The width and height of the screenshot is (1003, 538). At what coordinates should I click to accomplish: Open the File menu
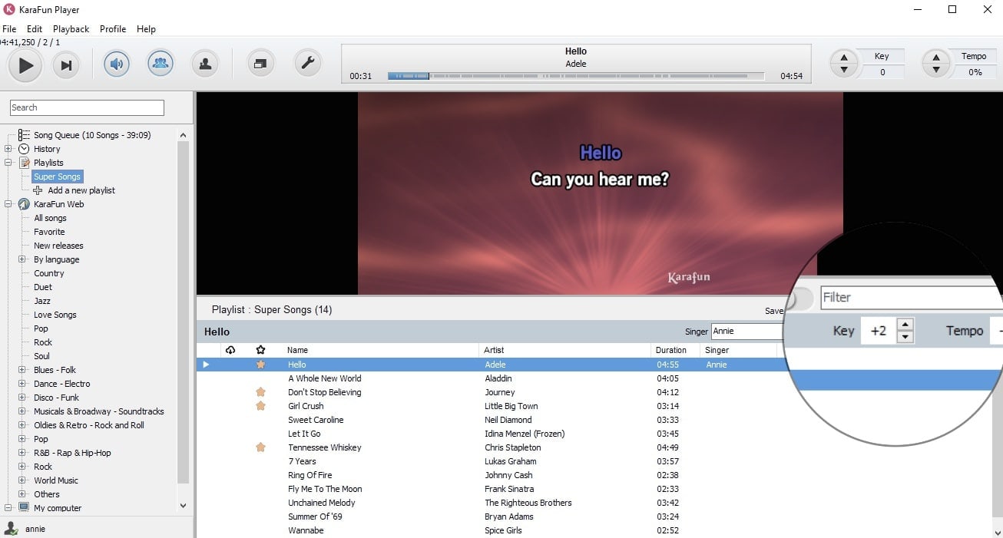point(9,29)
